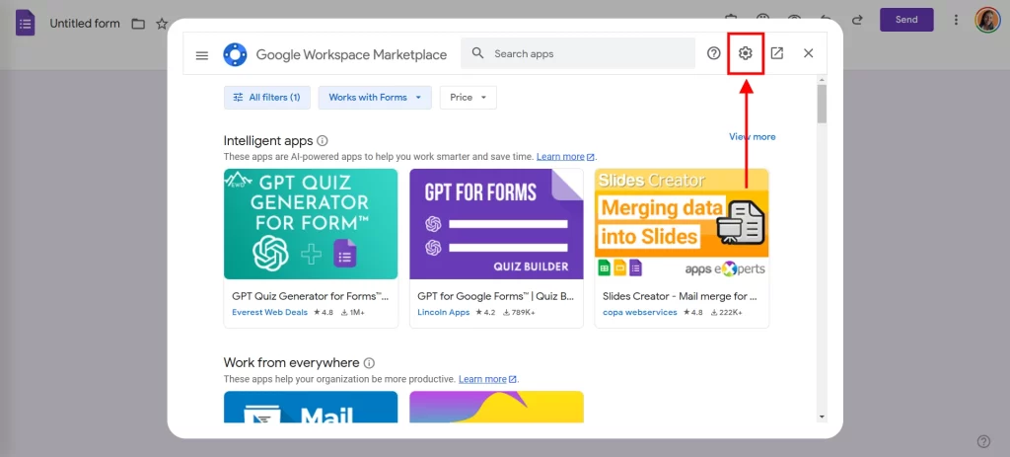The height and width of the screenshot is (457, 1010).
Task: Open Slides Creator merging data thumbnail
Action: pyautogui.click(x=682, y=224)
